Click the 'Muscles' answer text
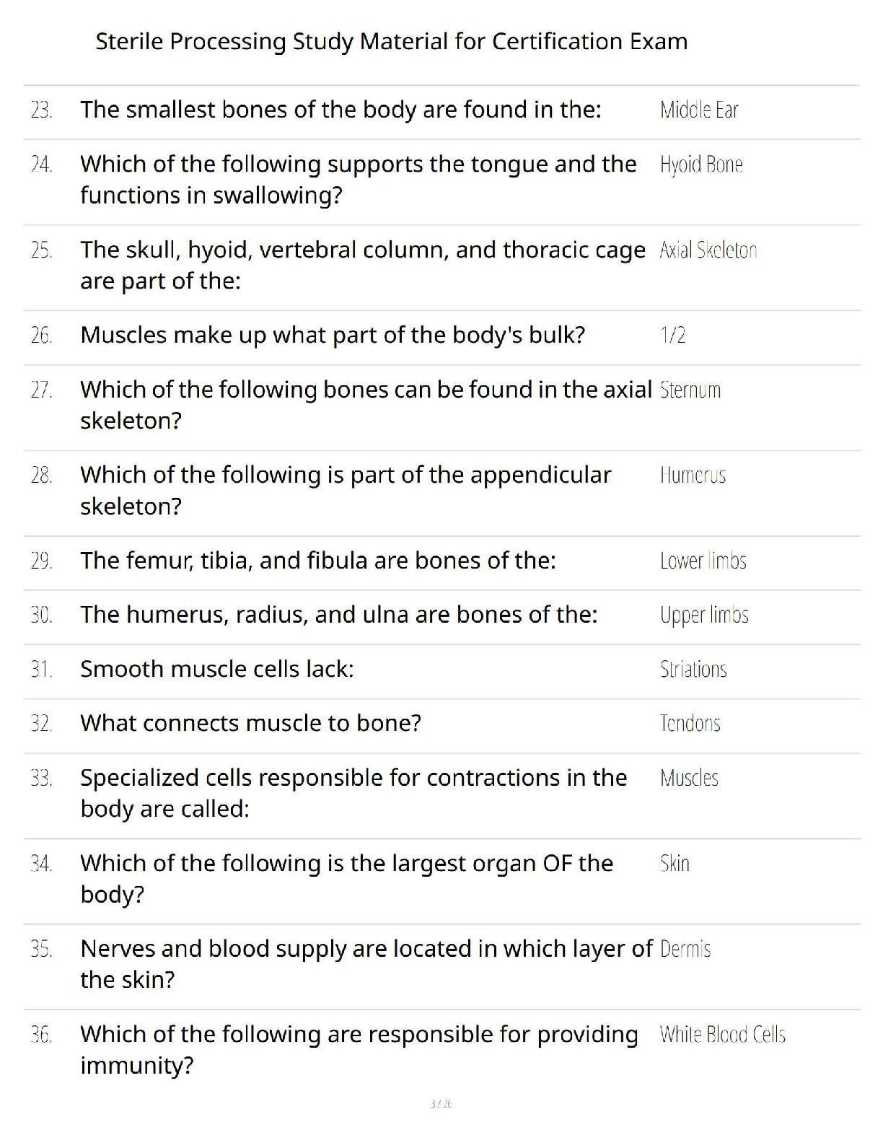Viewport: 883px width, 1143px height. click(689, 778)
